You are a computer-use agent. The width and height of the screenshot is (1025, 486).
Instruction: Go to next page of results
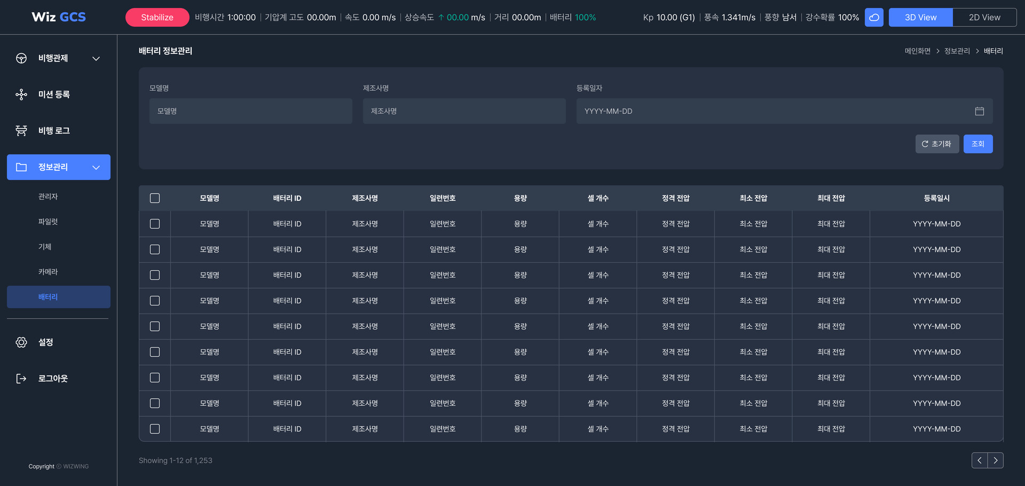996,460
